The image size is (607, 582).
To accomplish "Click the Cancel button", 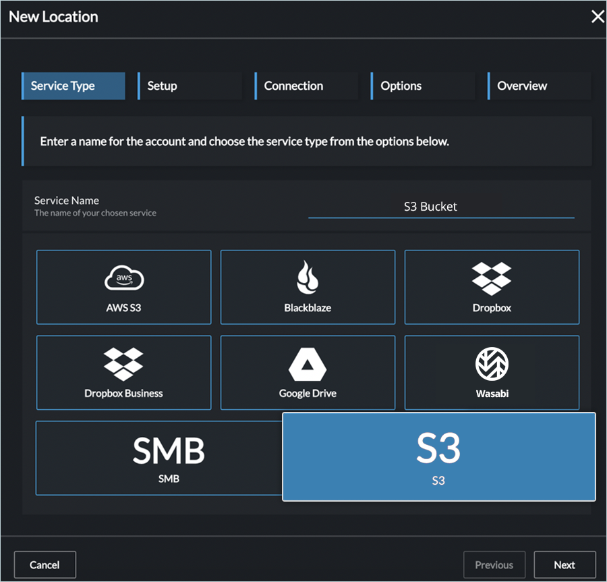I will click(45, 565).
